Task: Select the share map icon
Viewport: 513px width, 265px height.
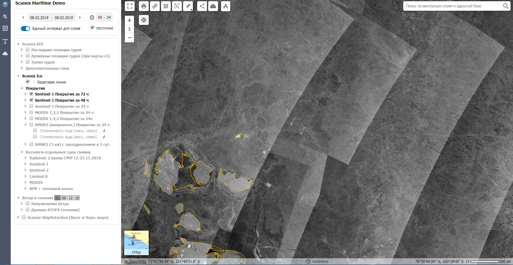Action: coord(202,6)
